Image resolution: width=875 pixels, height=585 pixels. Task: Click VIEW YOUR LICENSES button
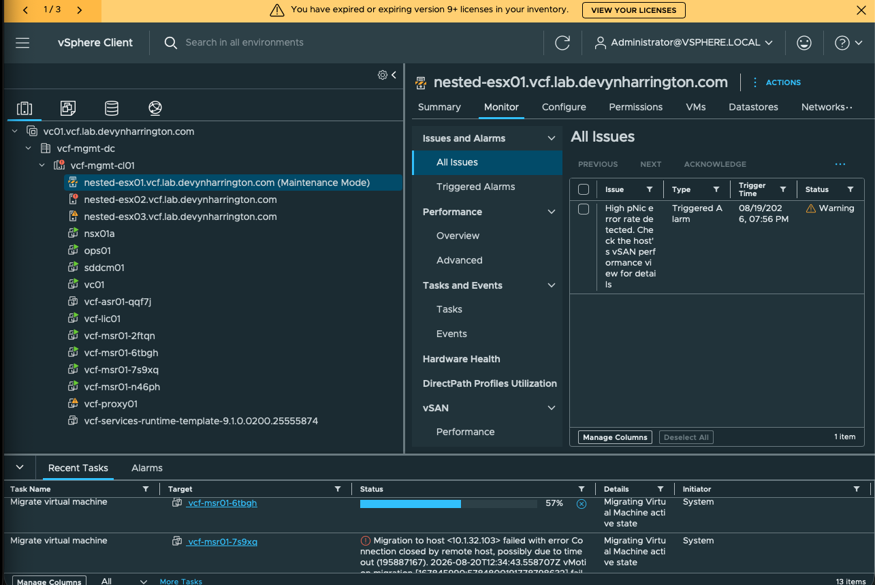[x=634, y=10]
